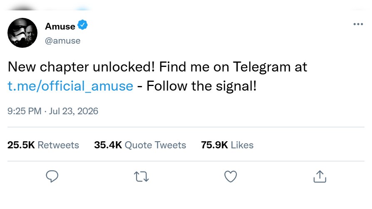Click the 'New chapter unlocked!' text
Screen dimensions: 372x209
[82, 67]
